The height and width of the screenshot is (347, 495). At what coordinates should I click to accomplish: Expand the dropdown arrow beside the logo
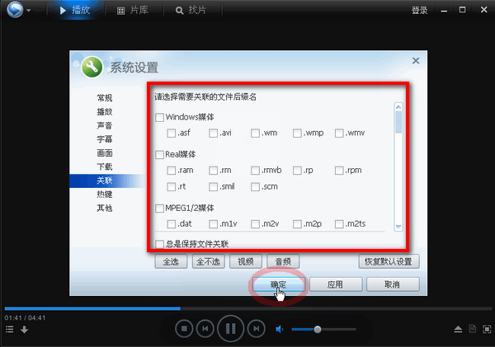click(x=29, y=11)
